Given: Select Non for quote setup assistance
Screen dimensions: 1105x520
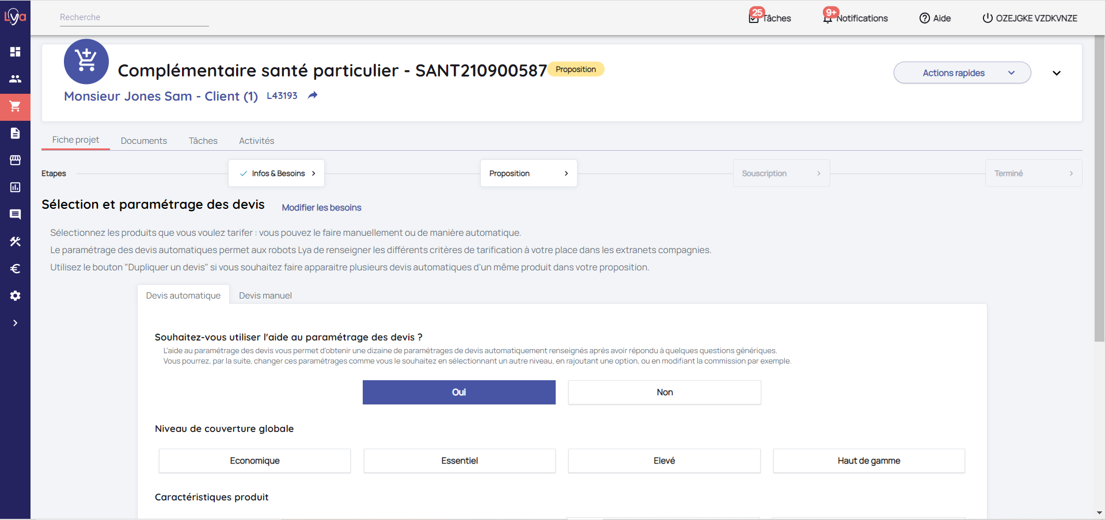Looking at the screenshot, I should (x=664, y=392).
